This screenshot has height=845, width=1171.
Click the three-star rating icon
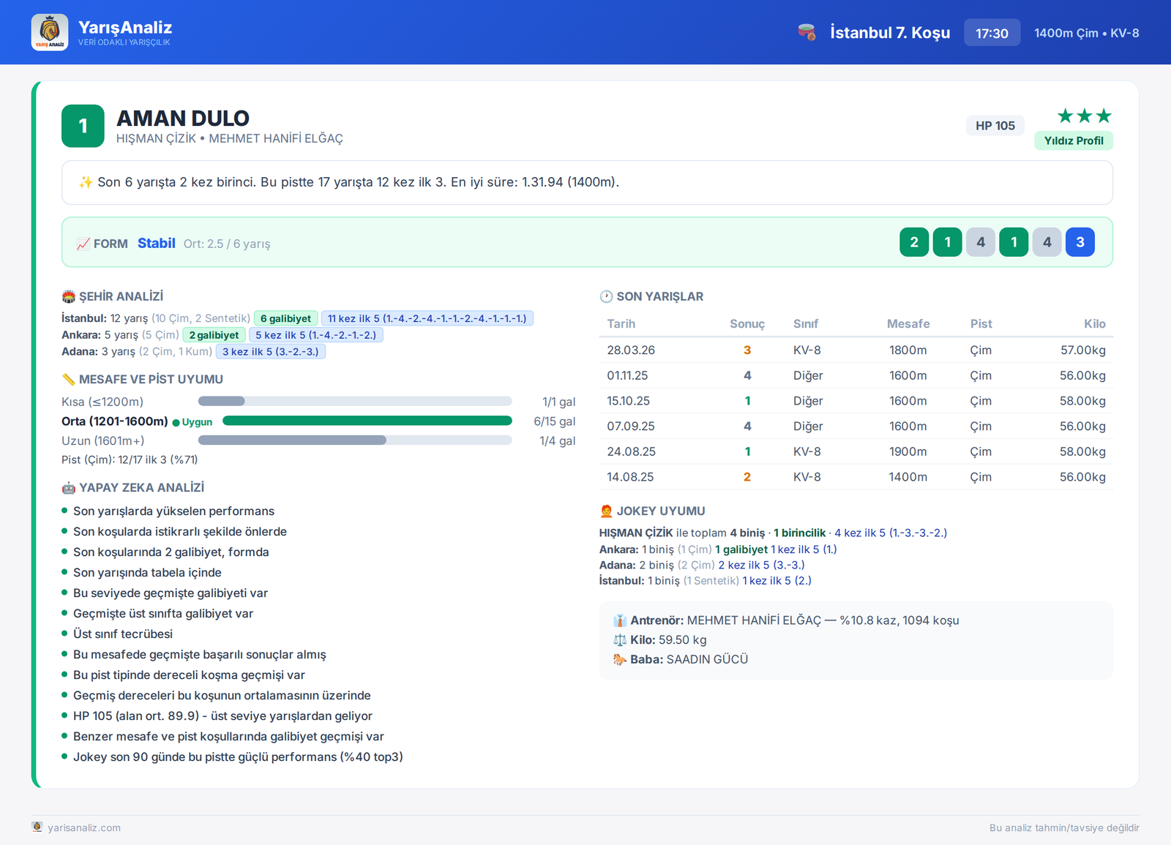tap(1085, 116)
